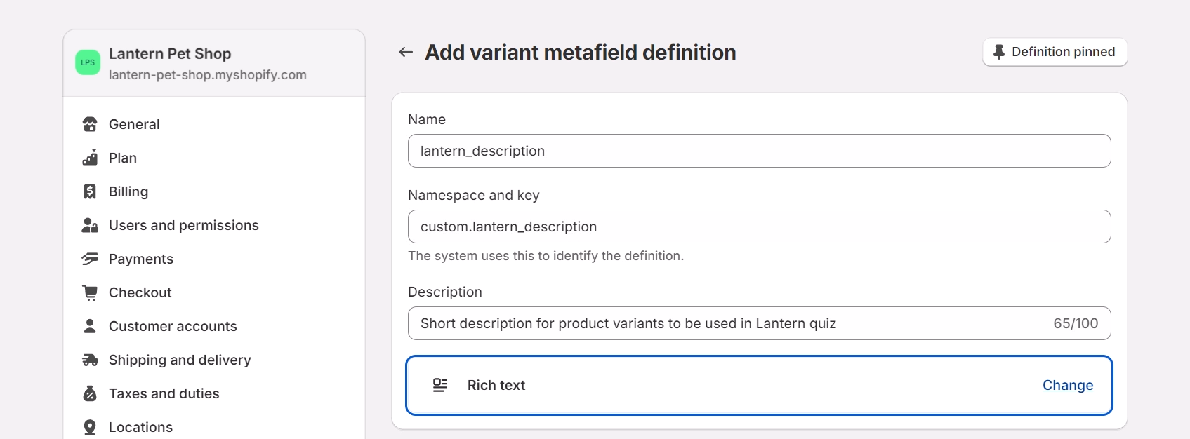The width and height of the screenshot is (1190, 439).
Task: Click the Checkout cart icon
Action: (x=90, y=292)
